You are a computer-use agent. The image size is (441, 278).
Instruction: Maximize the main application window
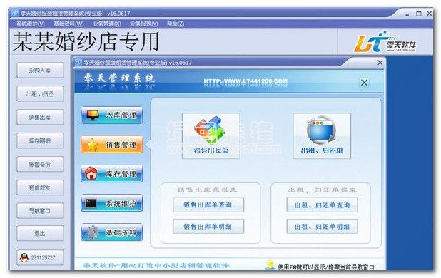(419, 14)
